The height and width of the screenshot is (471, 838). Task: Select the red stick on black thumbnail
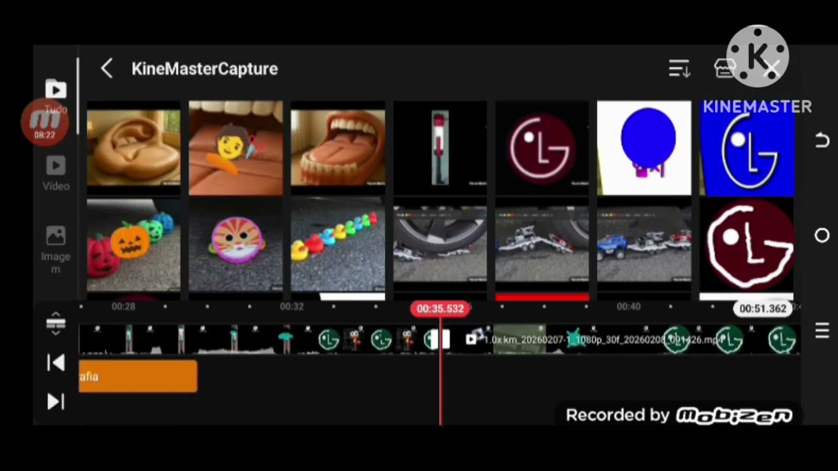point(440,148)
